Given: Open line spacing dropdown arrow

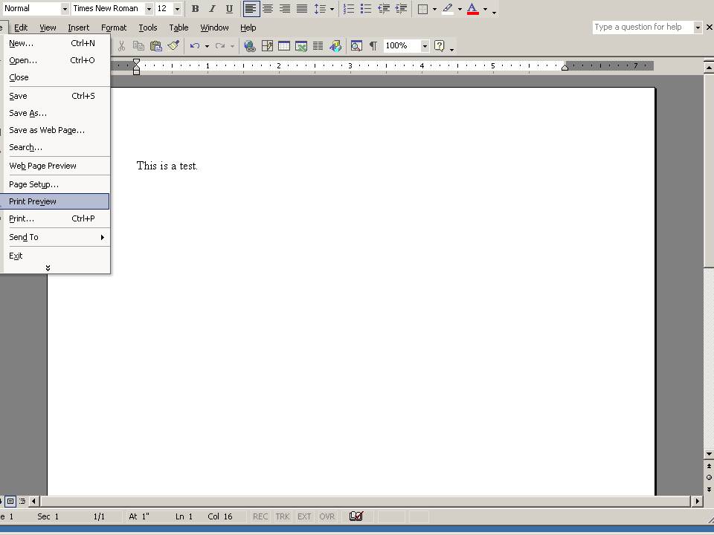Looking at the screenshot, I should 332,9.
